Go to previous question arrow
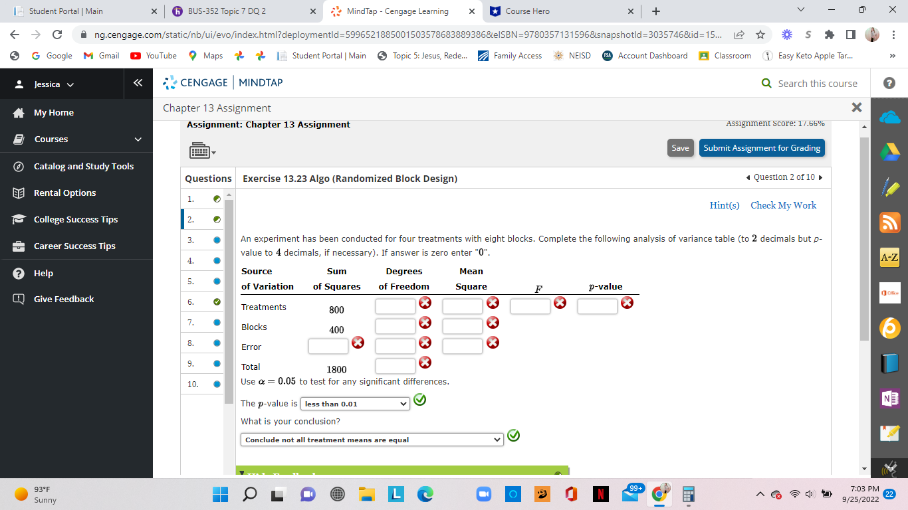908x510 pixels. 749,177
